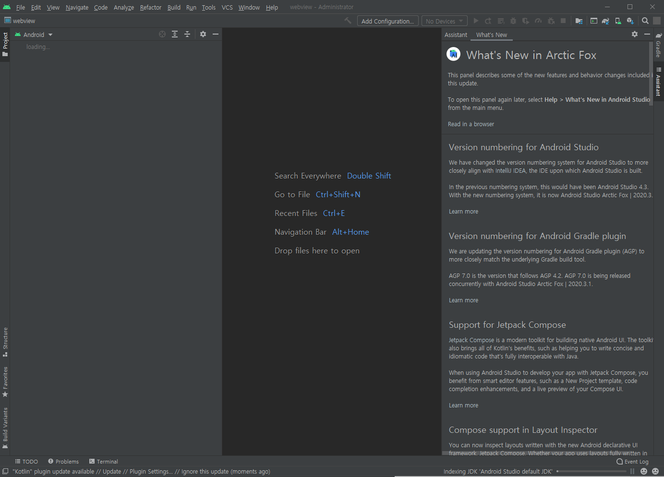Open the File menu
Screen dimensions: 664x477
20,7
